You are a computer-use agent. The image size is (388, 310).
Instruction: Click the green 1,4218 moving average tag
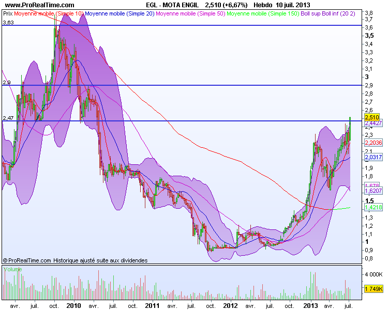point(374,207)
